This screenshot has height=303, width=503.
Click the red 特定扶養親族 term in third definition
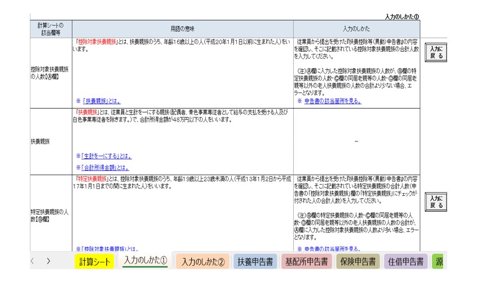[x=92, y=179]
